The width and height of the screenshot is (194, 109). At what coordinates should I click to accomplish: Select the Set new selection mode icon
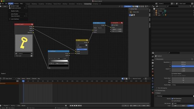pyautogui.click(x=130, y=15)
